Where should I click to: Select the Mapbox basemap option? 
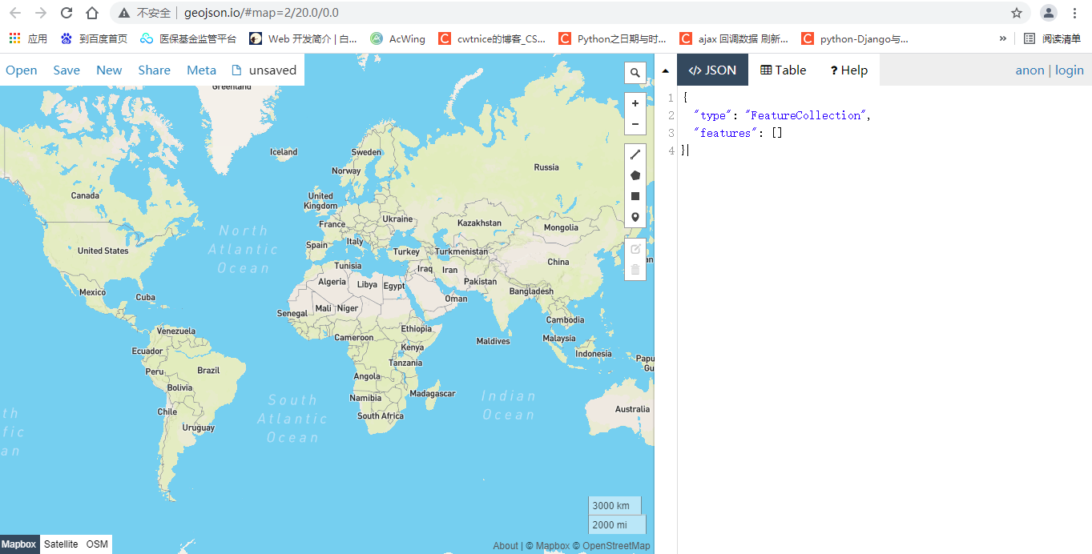click(x=18, y=544)
